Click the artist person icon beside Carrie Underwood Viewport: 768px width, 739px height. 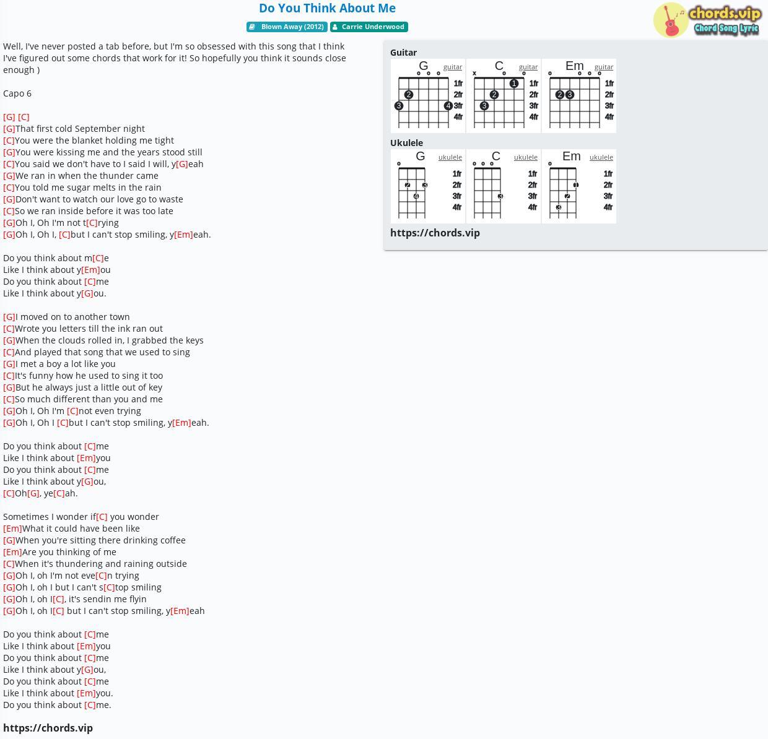[335, 27]
